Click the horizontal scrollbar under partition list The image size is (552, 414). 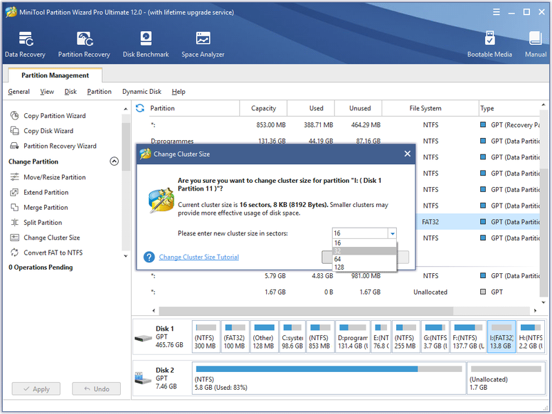click(x=306, y=311)
